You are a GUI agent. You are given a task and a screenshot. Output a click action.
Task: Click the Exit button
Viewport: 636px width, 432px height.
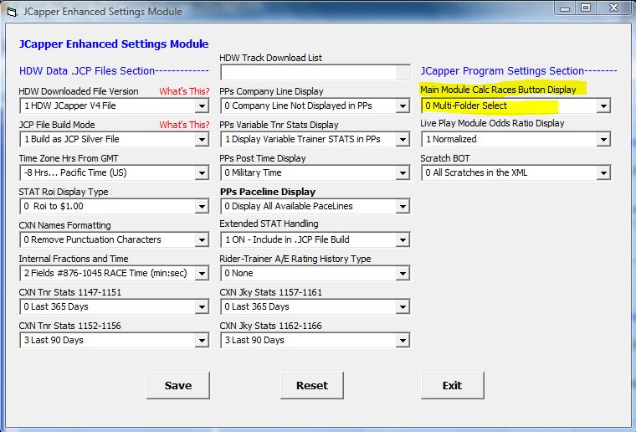[x=452, y=385]
